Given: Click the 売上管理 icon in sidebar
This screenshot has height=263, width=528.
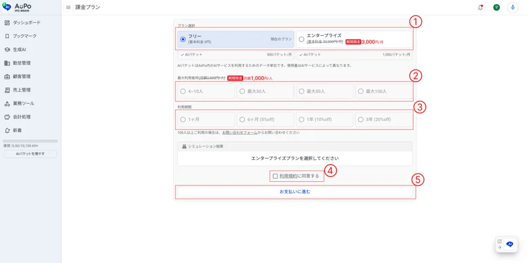Looking at the screenshot, I should point(7,90).
